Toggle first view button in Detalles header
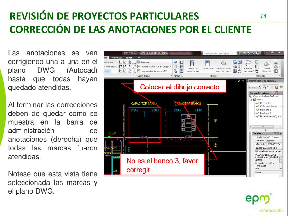Screen dimensions: 288x216 [x=274, y=133]
